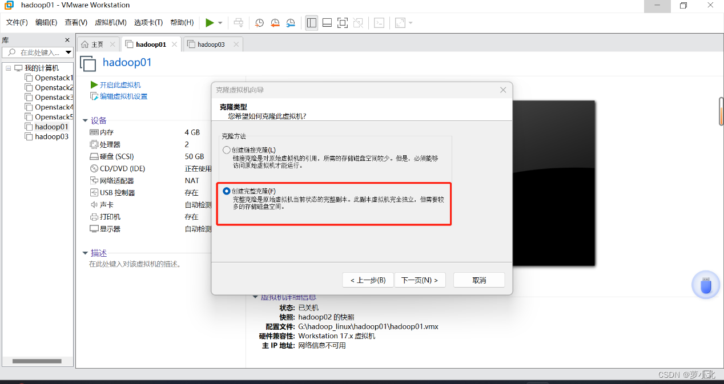The width and height of the screenshot is (724, 384).
Task: Click the library search input field
Action: click(x=39, y=52)
